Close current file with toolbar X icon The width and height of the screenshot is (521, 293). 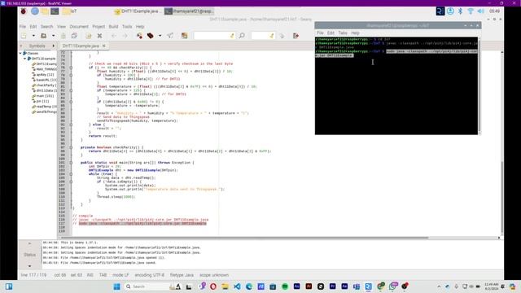click(x=99, y=36)
